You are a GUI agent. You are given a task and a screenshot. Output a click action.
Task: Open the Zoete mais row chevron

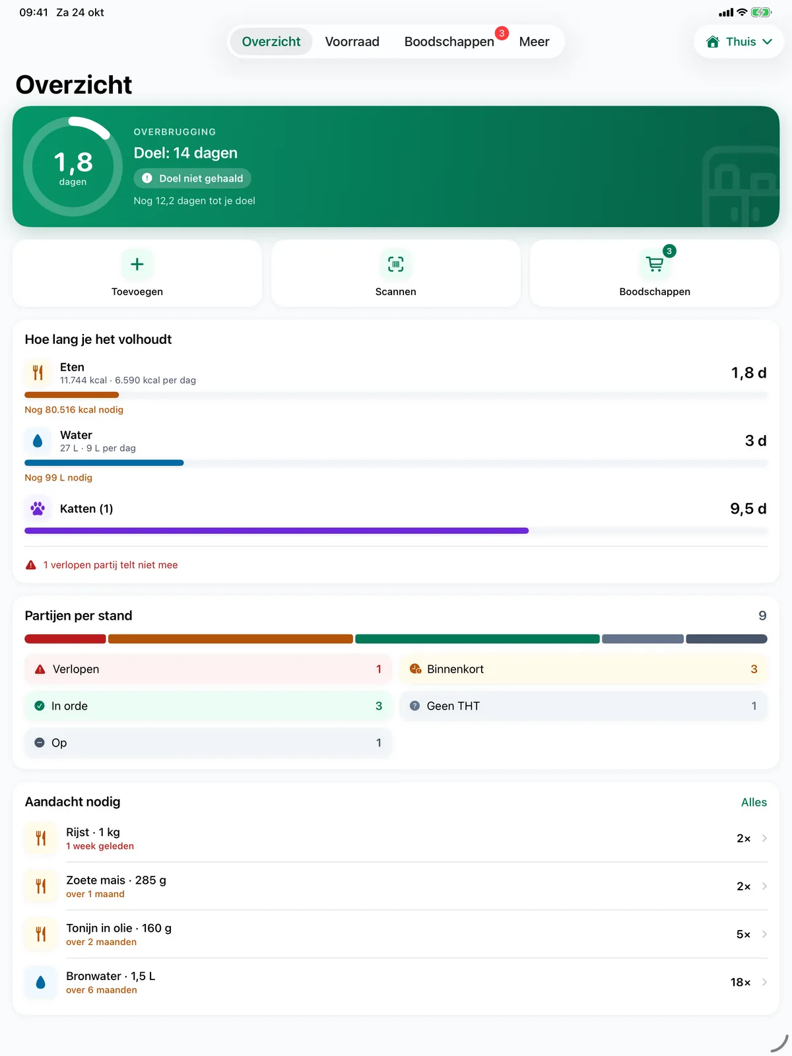point(764,886)
